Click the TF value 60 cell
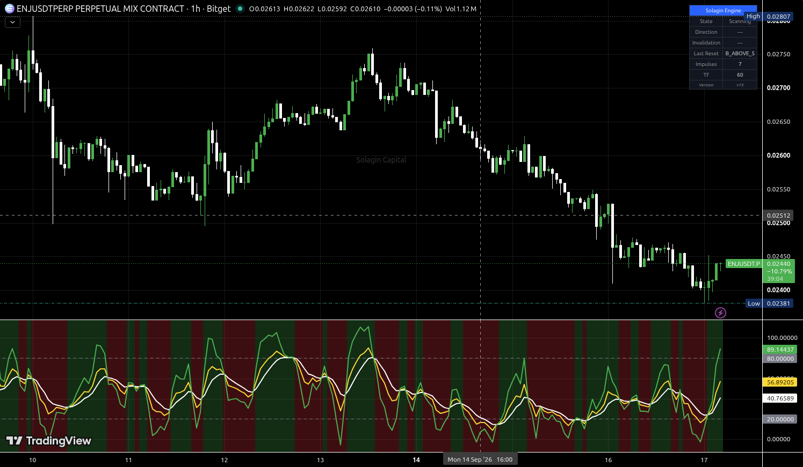803x467 pixels. 740,75
